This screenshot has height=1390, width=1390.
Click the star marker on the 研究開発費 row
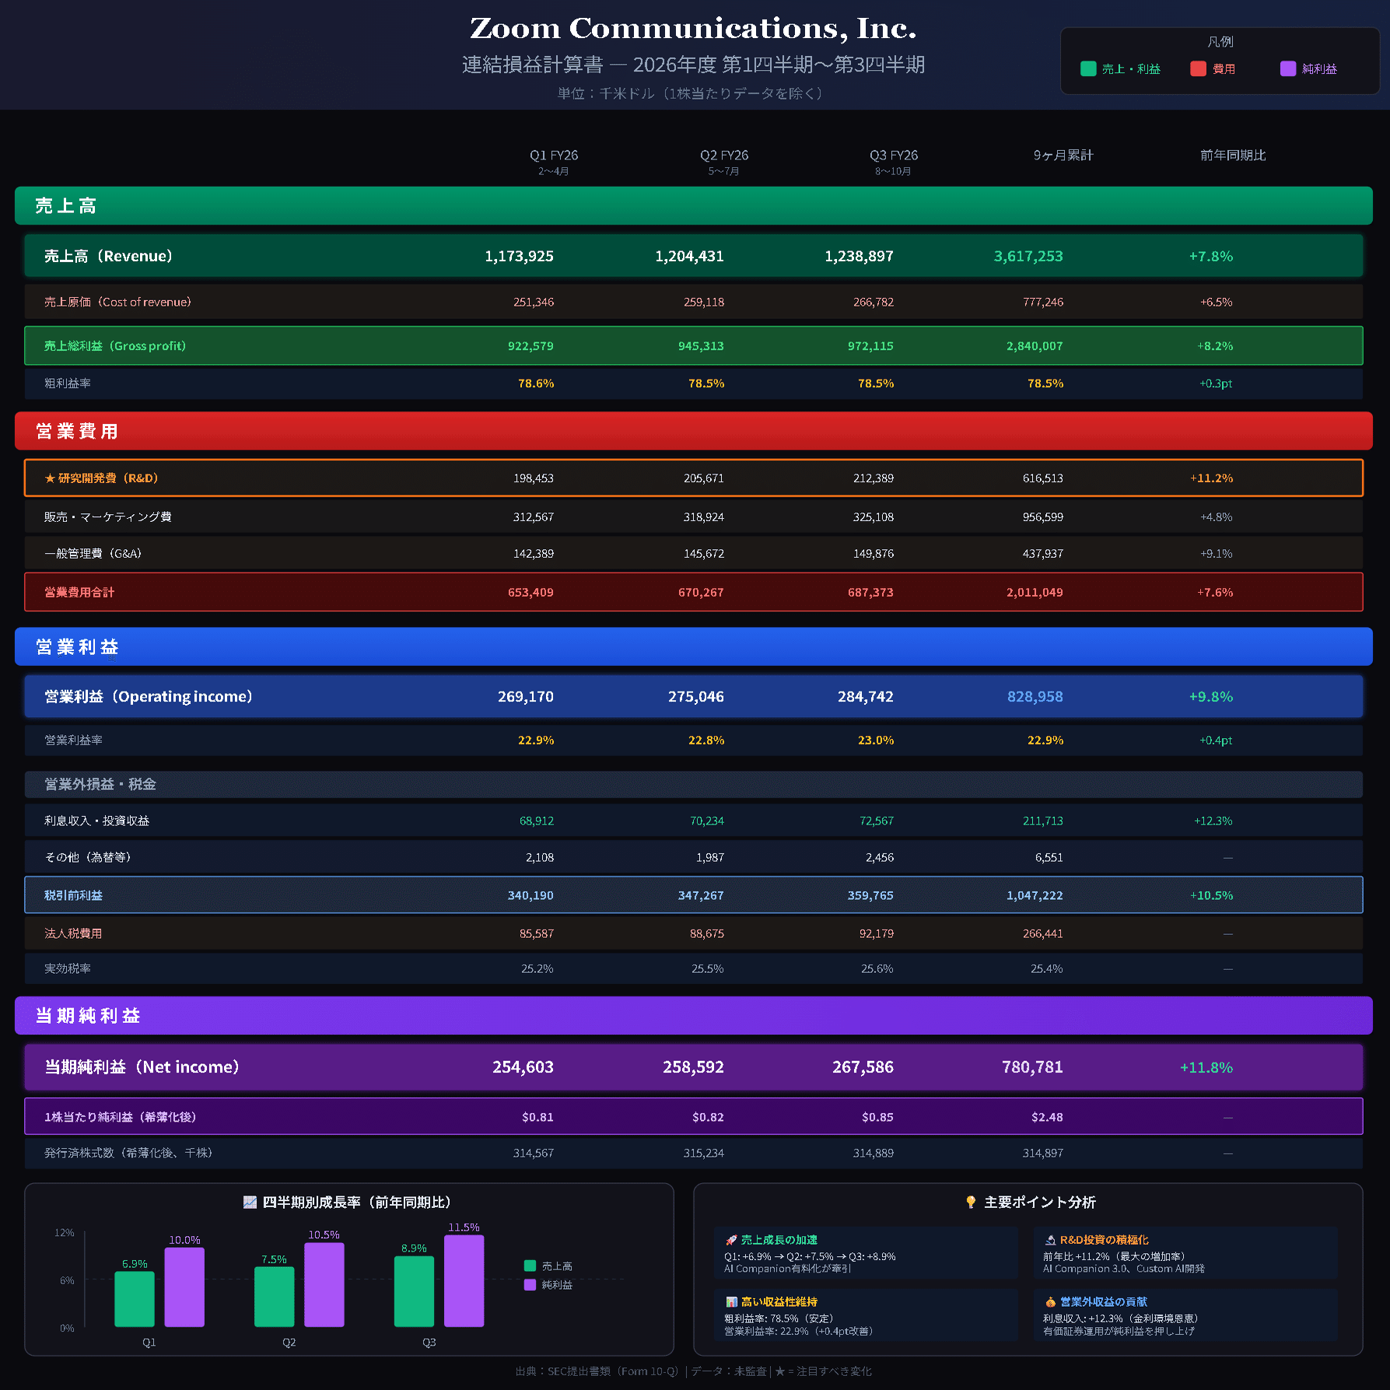click(49, 478)
